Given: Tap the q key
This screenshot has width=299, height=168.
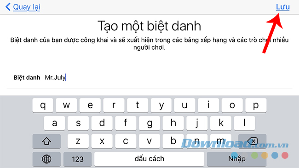Looking at the screenshot, I should (43, 105).
